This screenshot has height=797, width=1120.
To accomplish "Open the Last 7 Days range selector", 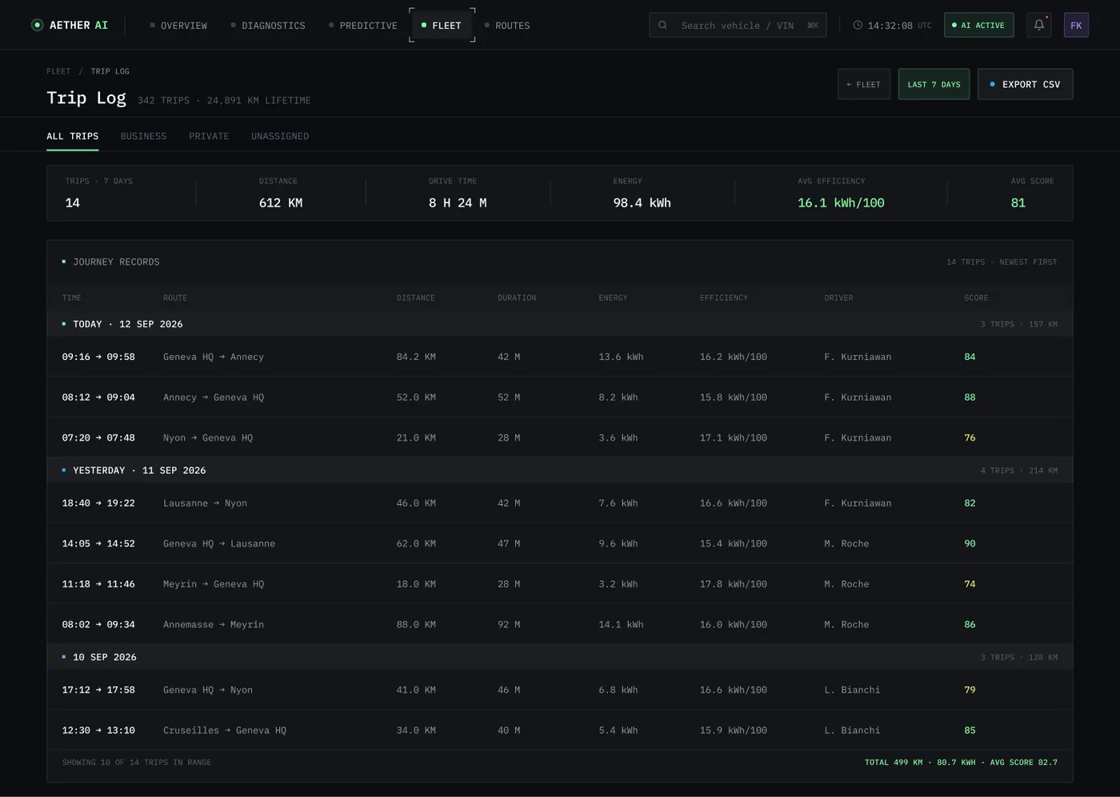I will click(934, 84).
